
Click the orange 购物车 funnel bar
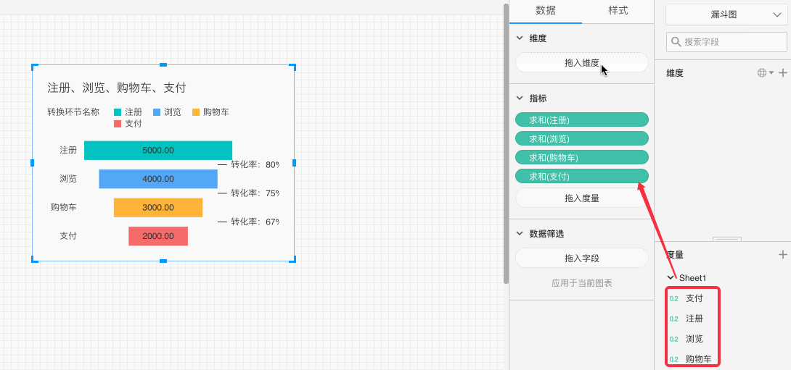click(x=157, y=208)
